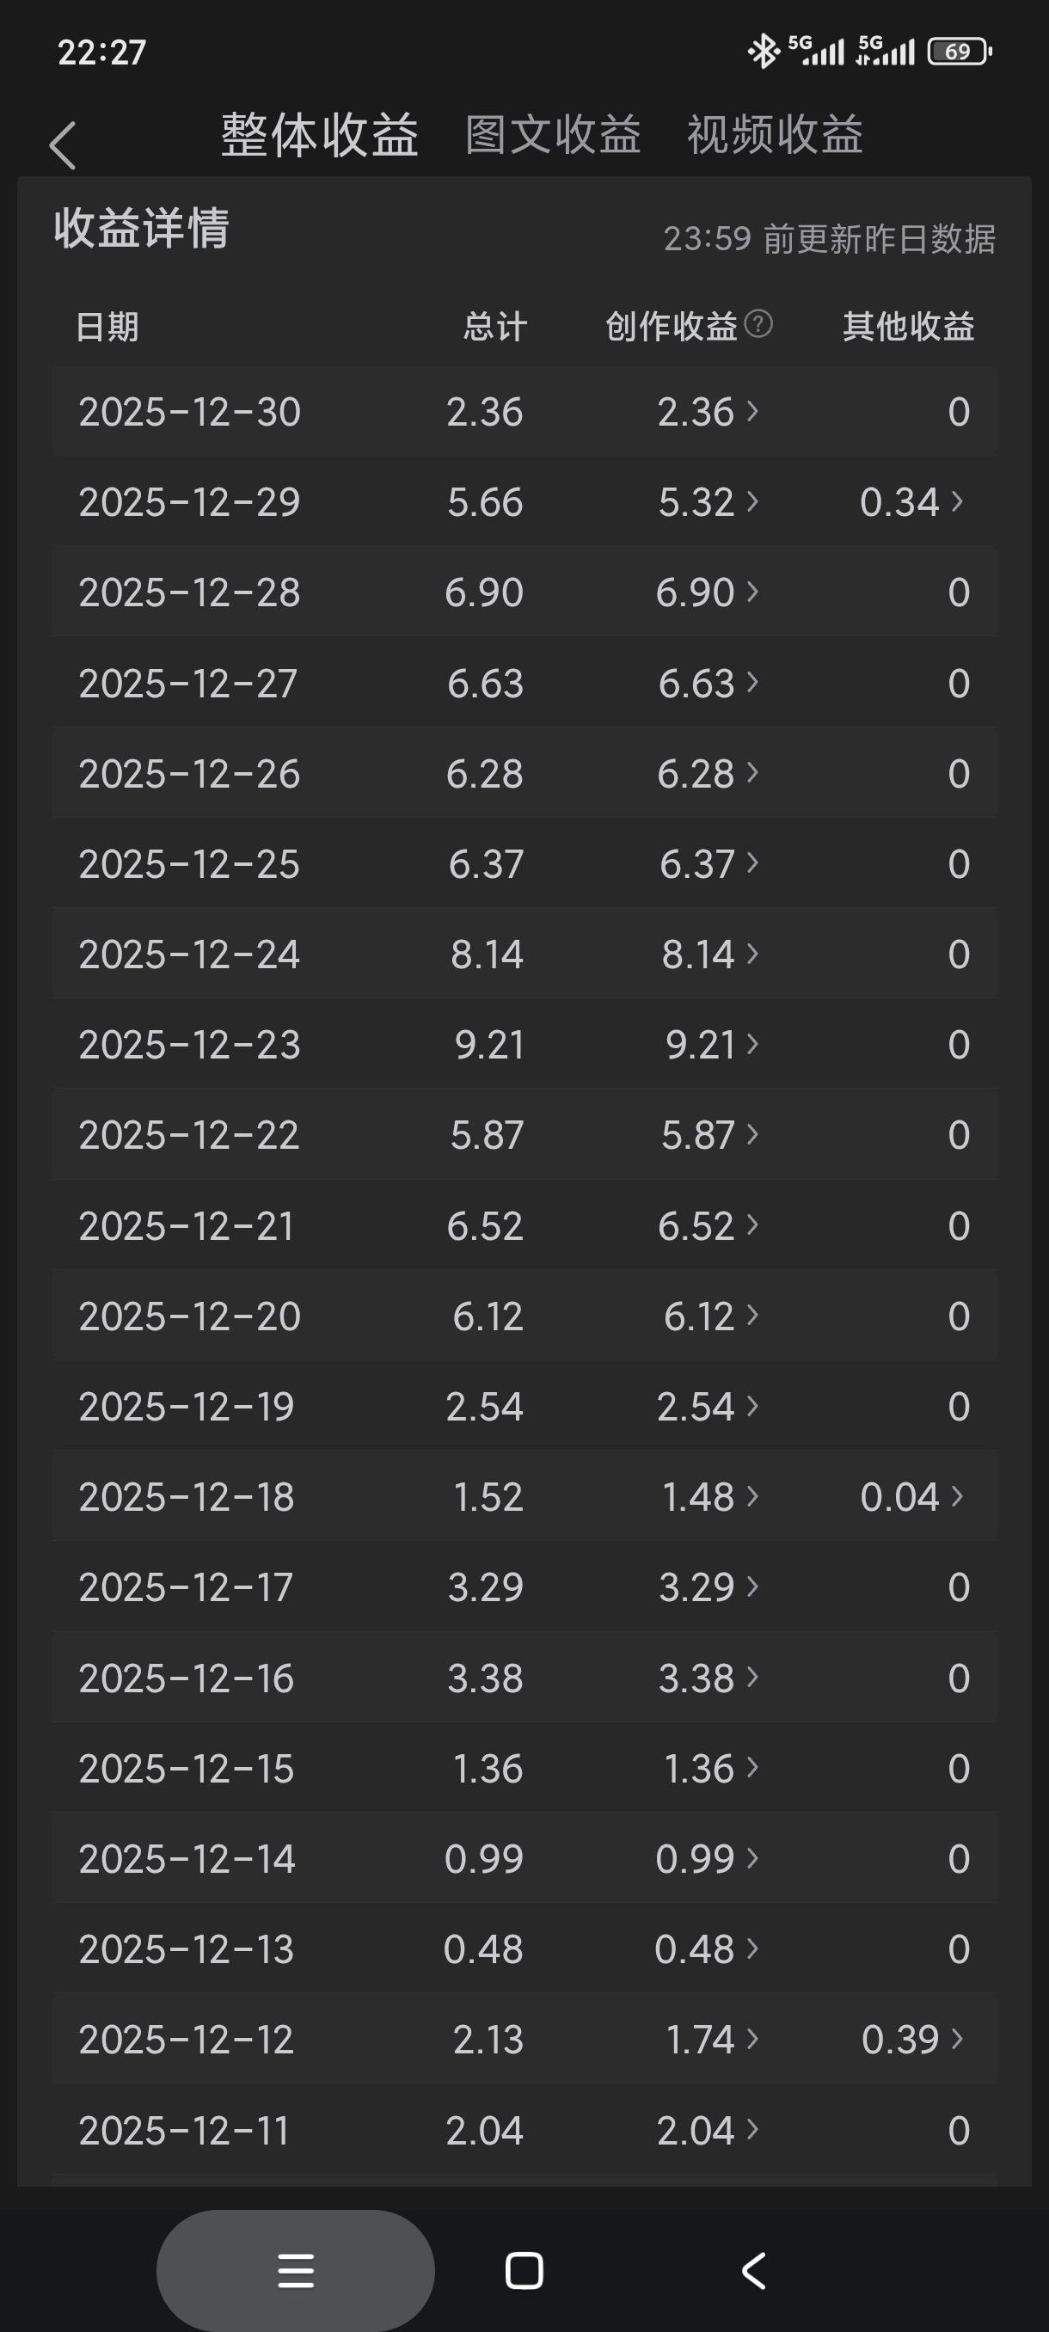Screen dimensions: 1049x2332
Task: Tap the Android recent apps menu icon
Action: [x=295, y=2270]
